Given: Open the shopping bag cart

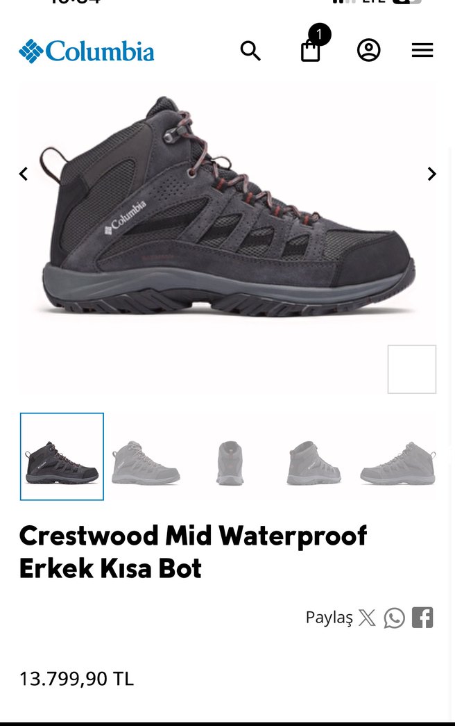Looking at the screenshot, I should click(310, 50).
